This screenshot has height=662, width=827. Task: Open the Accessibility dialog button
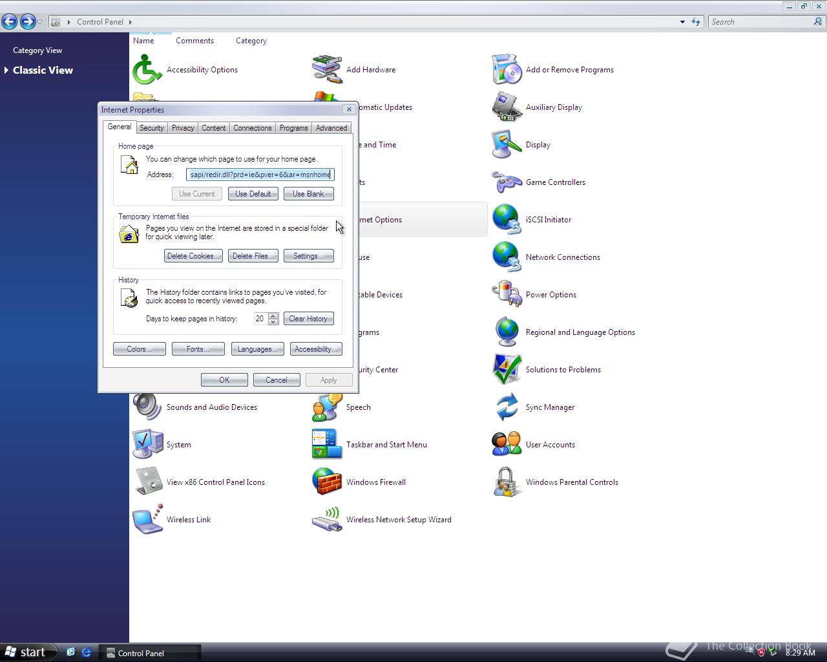point(316,349)
